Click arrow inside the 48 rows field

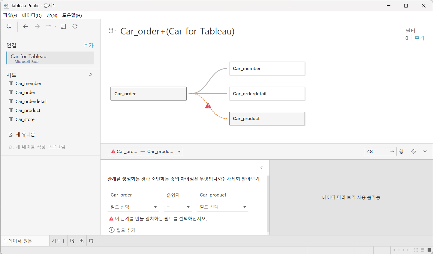tap(392, 152)
